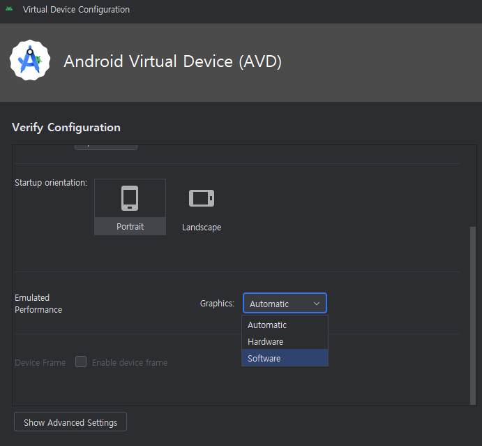Open the Graphics dropdown
This screenshot has width=482, height=446.
point(285,304)
